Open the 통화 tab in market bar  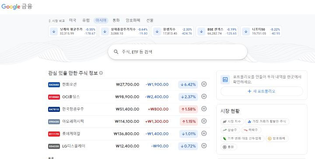[116, 20]
